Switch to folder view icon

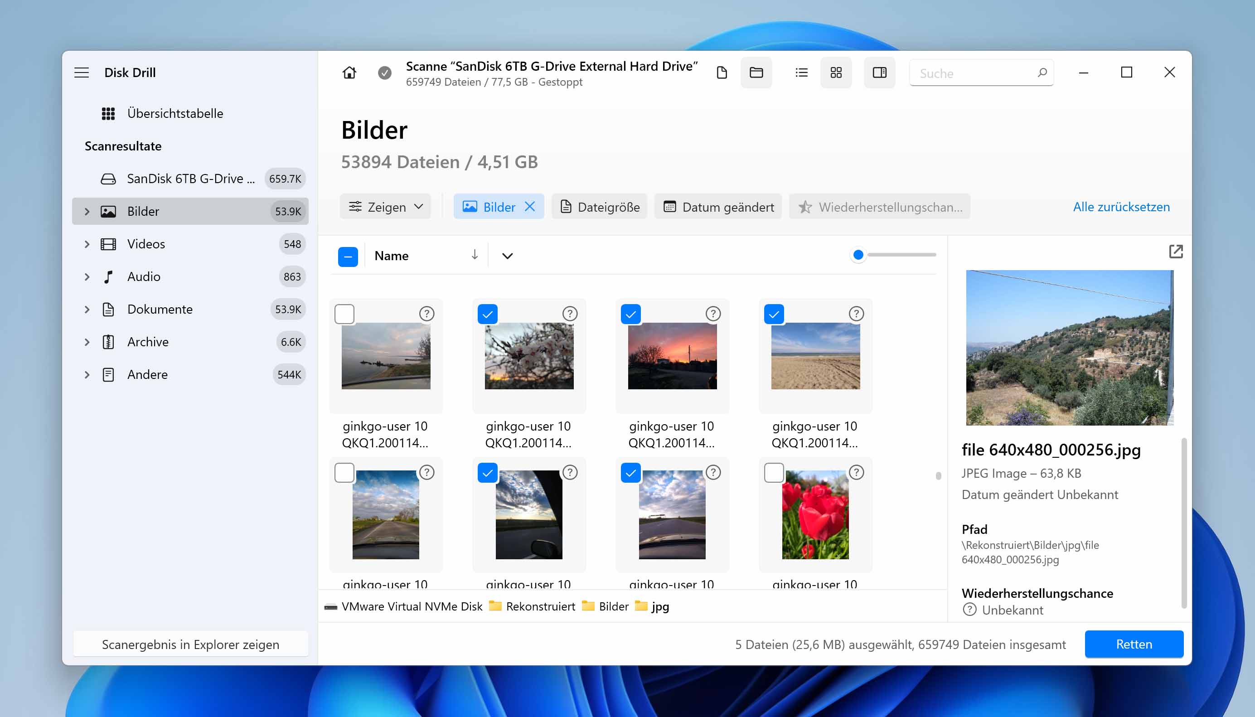(756, 73)
